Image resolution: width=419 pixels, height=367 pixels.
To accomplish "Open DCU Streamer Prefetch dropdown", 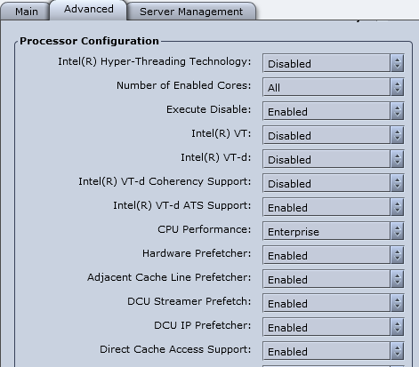I will tap(334, 303).
